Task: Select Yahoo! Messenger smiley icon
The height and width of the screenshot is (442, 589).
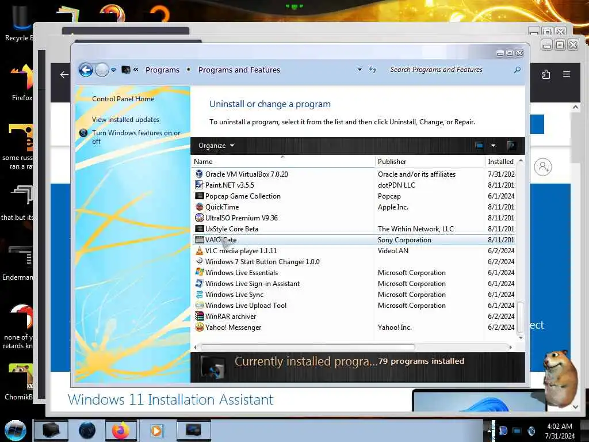Action: 199,327
